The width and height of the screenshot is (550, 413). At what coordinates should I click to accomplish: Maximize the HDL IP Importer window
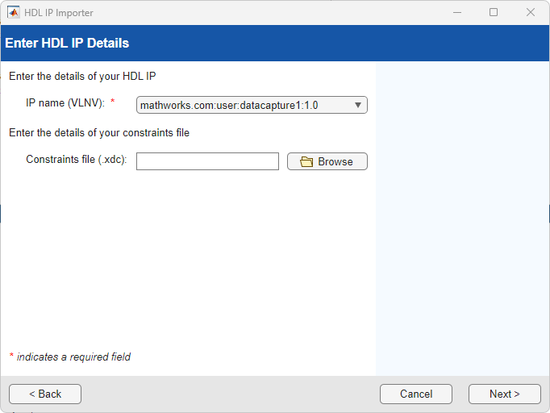click(494, 12)
